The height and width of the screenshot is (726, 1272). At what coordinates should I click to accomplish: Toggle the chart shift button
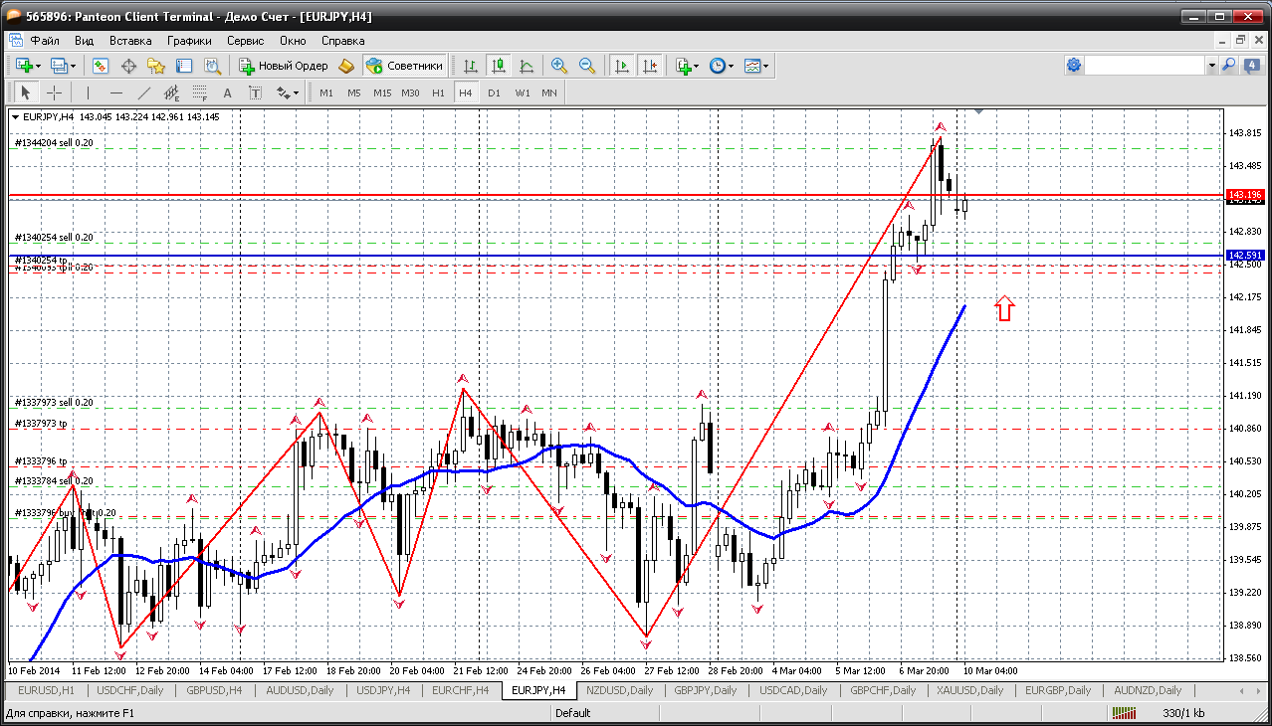click(650, 66)
